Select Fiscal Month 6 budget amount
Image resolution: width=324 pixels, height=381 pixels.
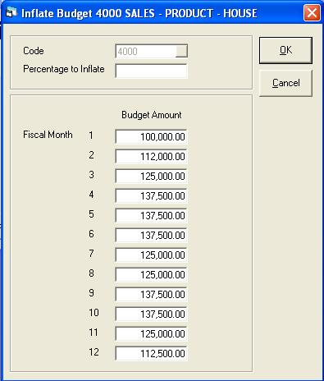151,235
